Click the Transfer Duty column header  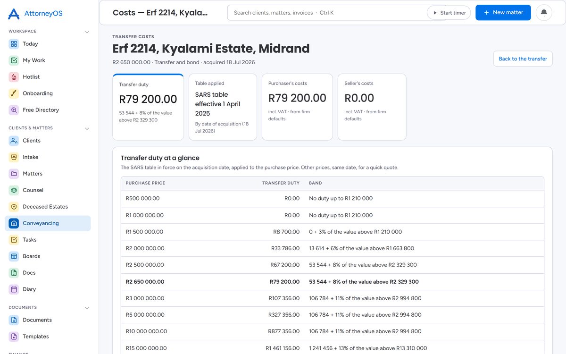click(281, 183)
